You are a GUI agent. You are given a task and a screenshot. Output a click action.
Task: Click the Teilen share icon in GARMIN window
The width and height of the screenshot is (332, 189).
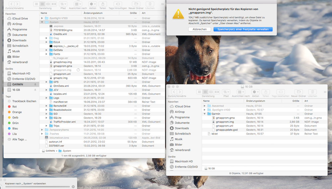pos(103,4)
